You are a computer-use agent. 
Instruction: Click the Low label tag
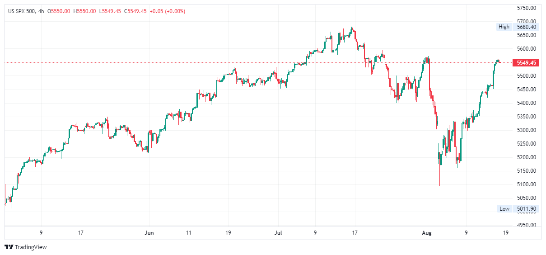(504, 208)
